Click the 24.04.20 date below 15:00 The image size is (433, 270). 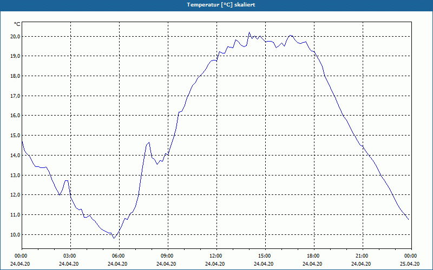(x=264, y=264)
